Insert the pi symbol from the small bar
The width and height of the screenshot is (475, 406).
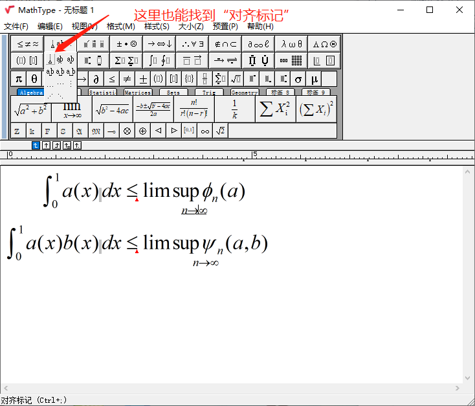pyautogui.click(x=19, y=79)
